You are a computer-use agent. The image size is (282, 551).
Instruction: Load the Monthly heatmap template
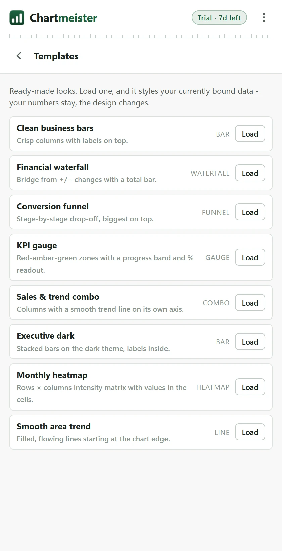click(x=250, y=387)
